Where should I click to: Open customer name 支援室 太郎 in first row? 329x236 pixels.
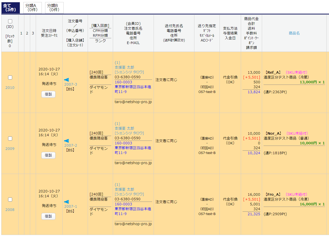coord(124,67)
